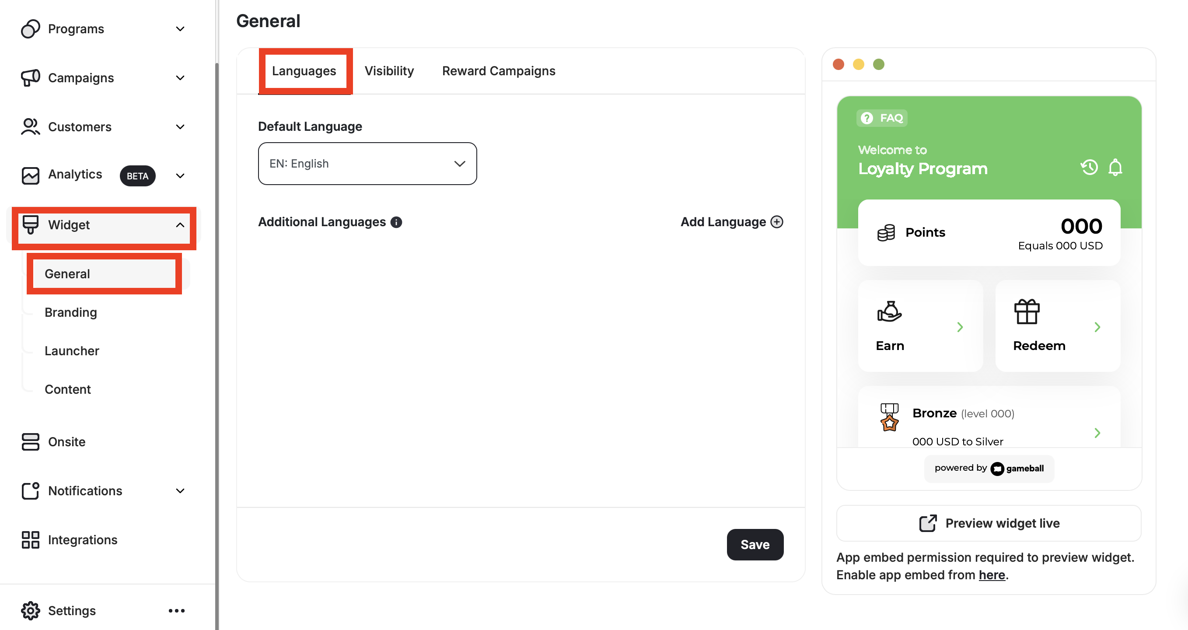Expand the Programs section

click(x=181, y=28)
